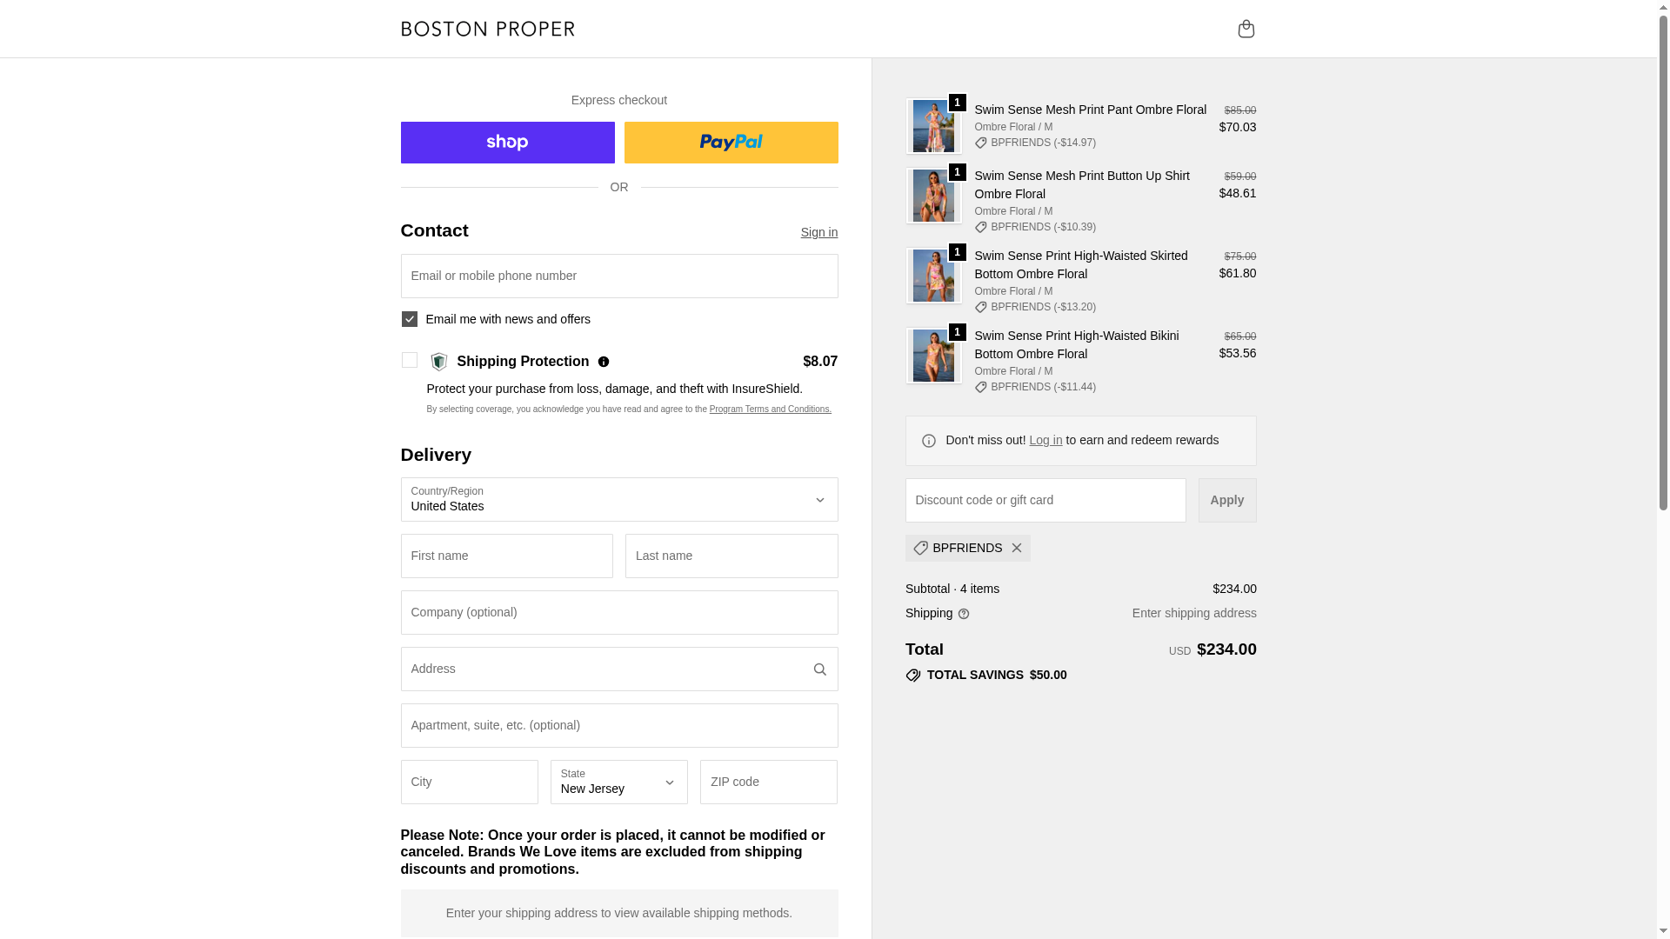Screen dimensions: 1670x939
Task: Click the Apply discount button
Action: [1226, 500]
